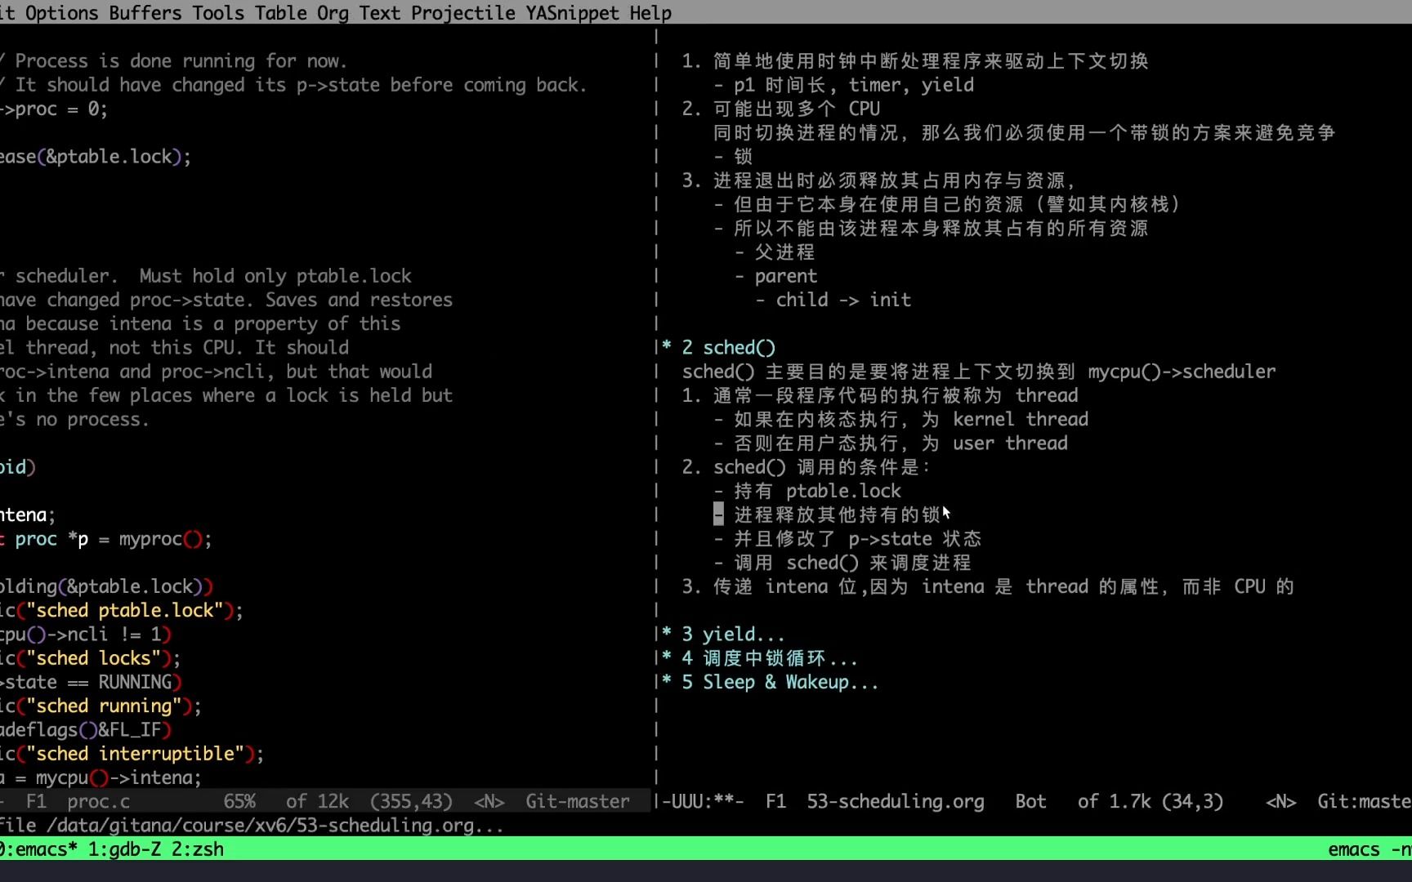
Task: Open the YASnippet menu
Action: click(x=573, y=13)
